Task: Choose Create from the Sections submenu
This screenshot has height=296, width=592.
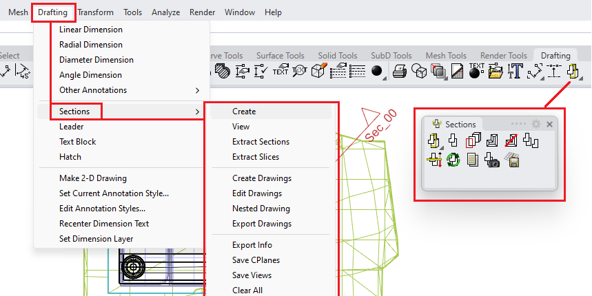Action: (x=244, y=112)
